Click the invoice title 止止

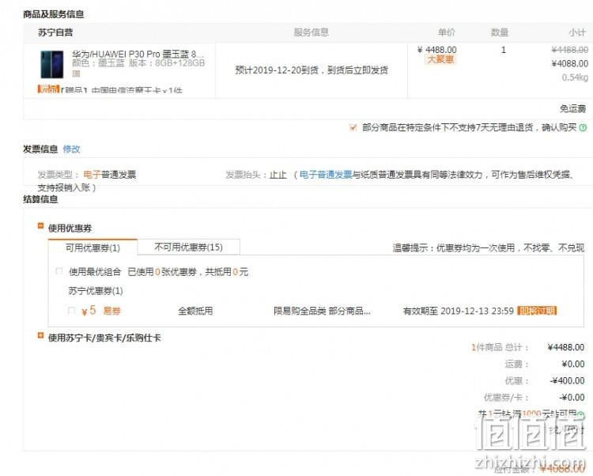pyautogui.click(x=278, y=175)
